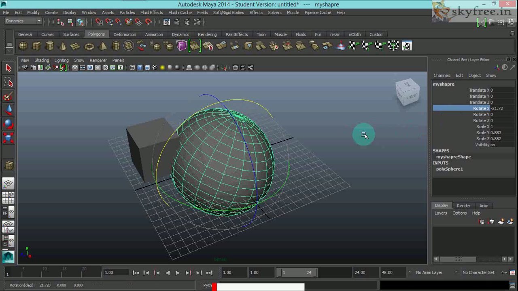Image resolution: width=518 pixels, height=291 pixels.
Task: Switch to the Deformation shelf tab
Action: [125, 34]
